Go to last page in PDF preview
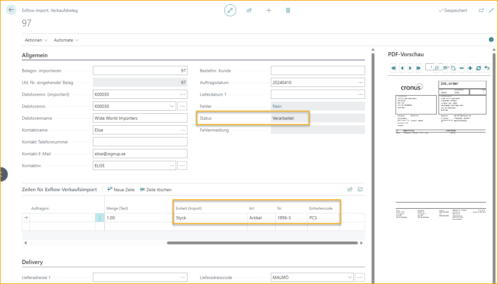This screenshot has height=284, width=498. tap(419, 68)
